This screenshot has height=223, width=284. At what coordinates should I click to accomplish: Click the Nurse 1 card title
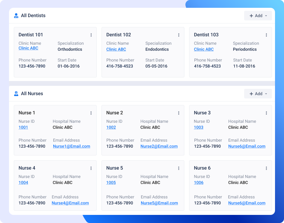click(x=27, y=113)
